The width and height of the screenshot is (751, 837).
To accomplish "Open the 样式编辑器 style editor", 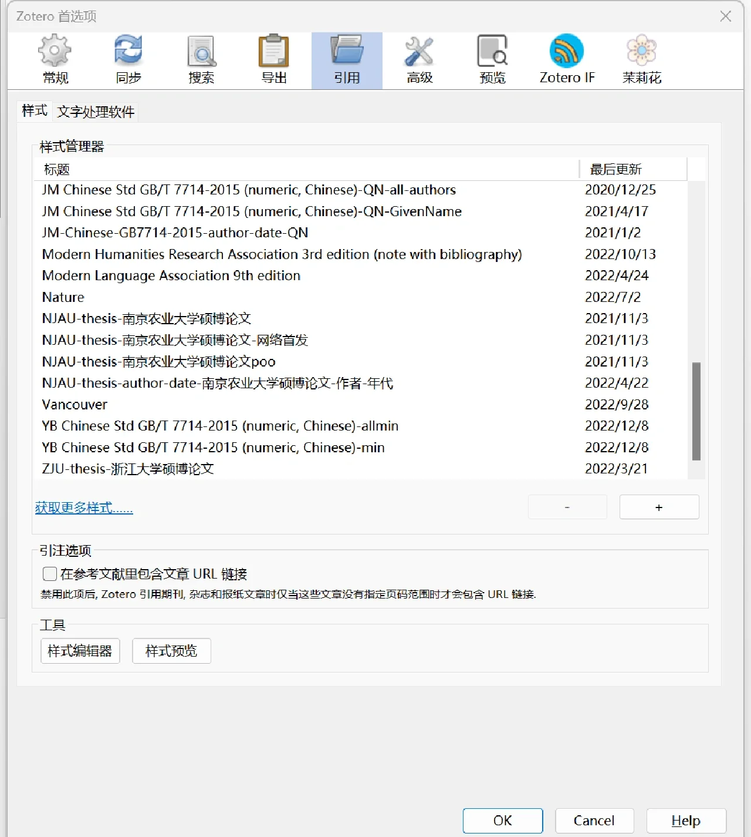I will coord(80,651).
